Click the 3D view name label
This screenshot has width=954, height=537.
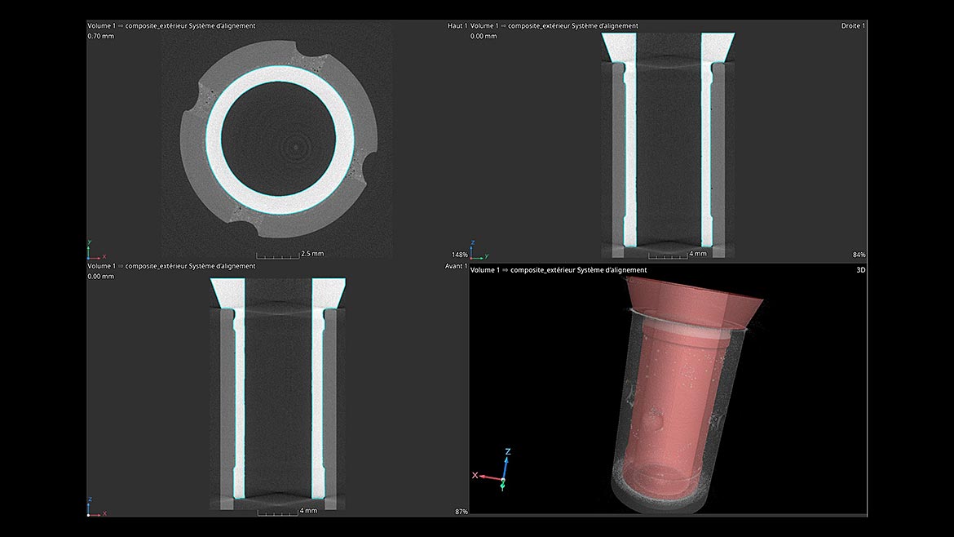coord(861,269)
